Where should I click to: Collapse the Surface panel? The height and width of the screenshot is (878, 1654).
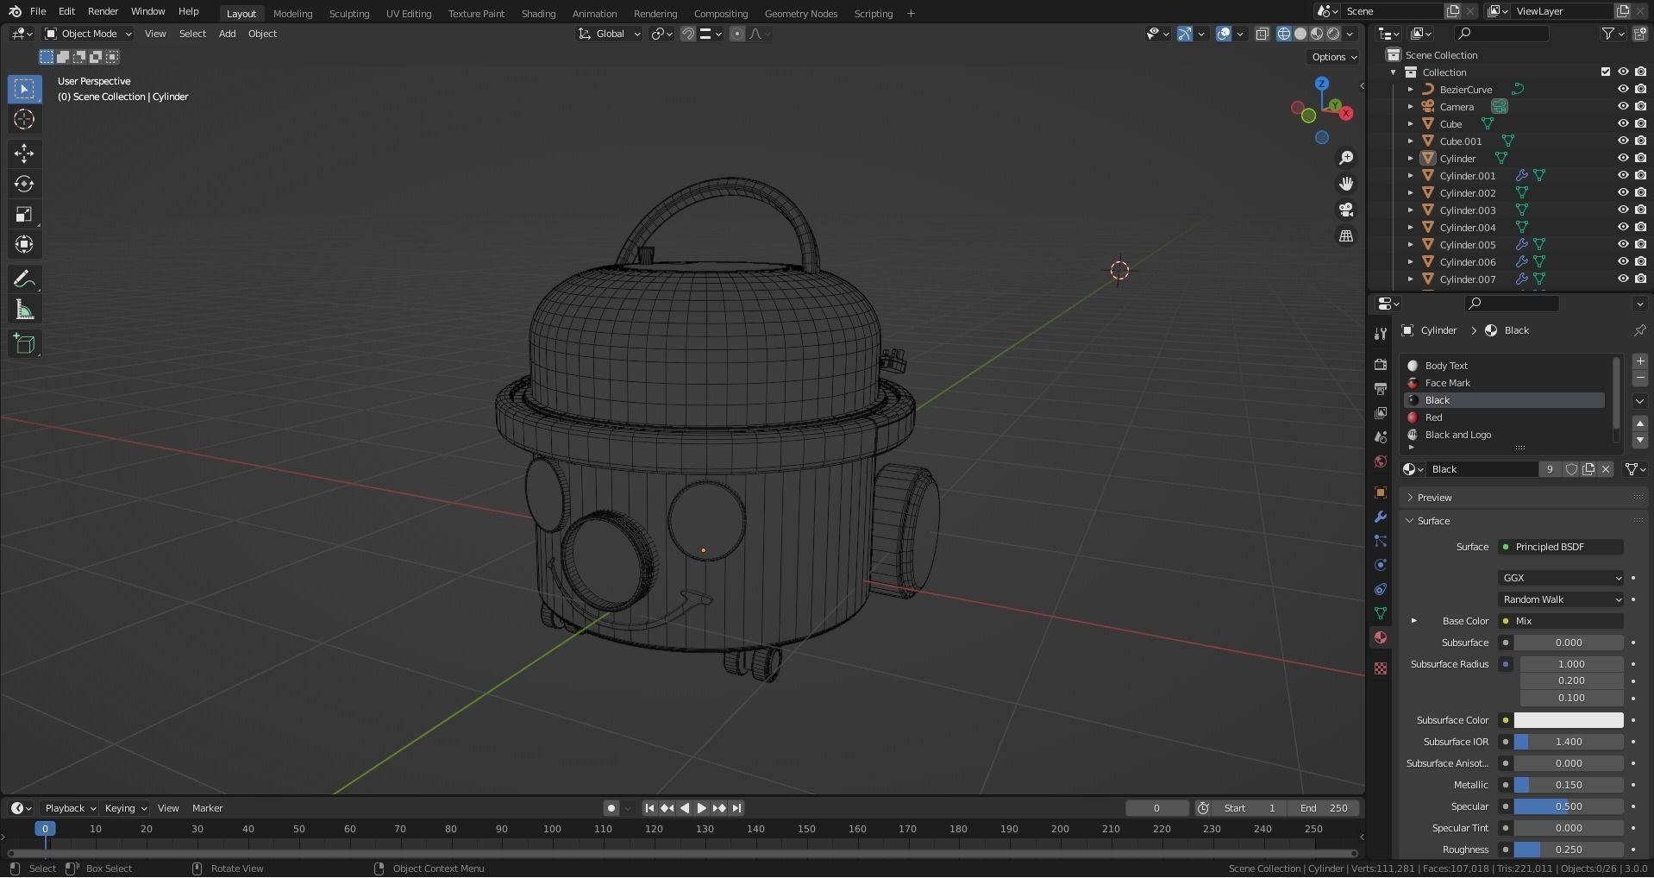[1432, 521]
